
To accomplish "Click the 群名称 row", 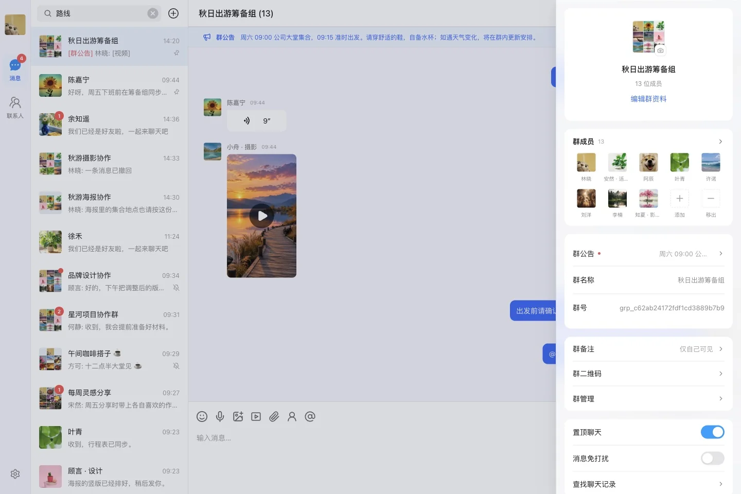I will click(x=648, y=280).
